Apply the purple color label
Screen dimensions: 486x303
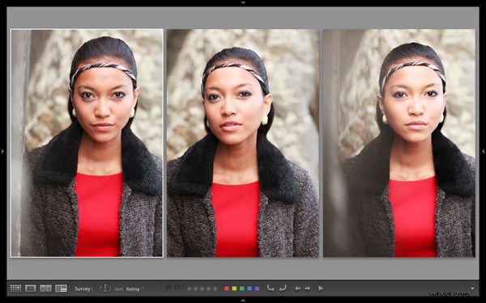[257, 288]
